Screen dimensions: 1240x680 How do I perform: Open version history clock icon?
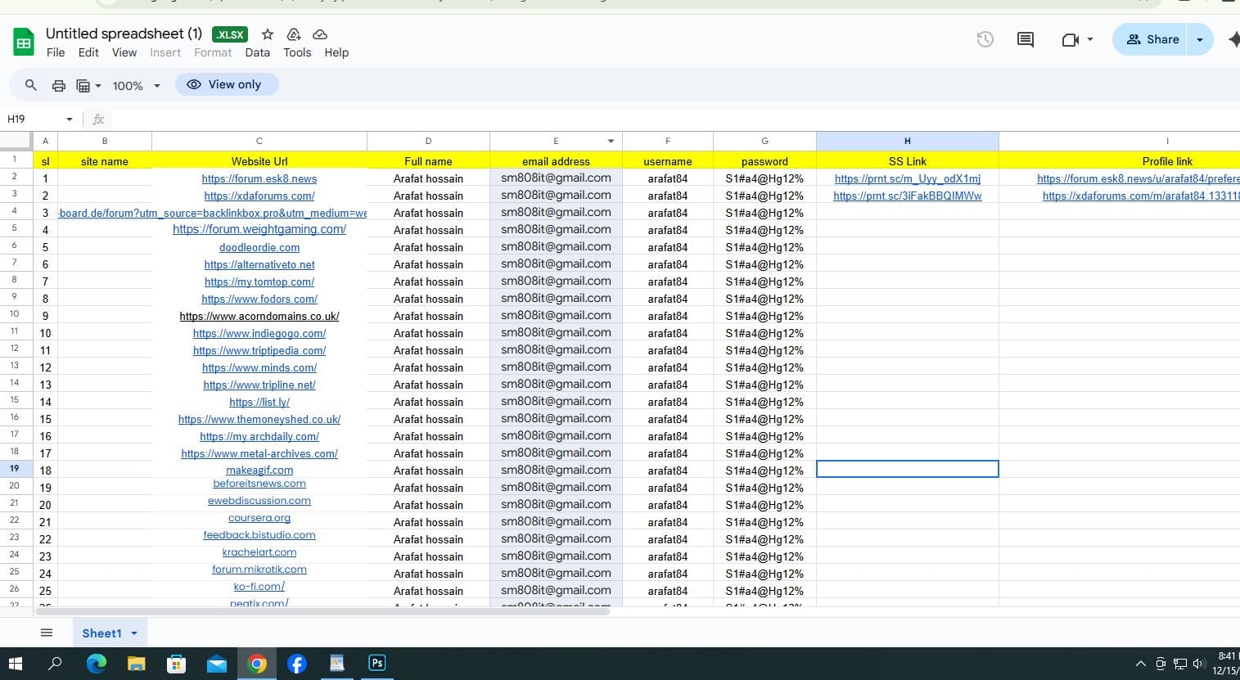tap(985, 39)
